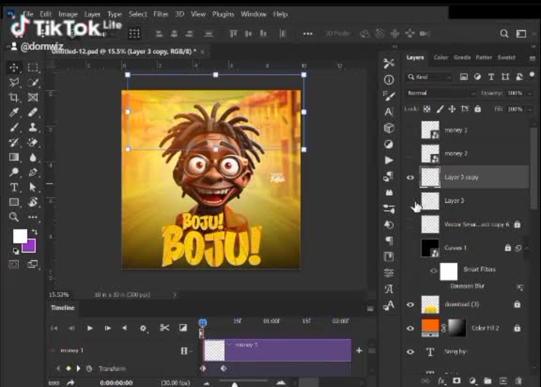Click the scissors split icon in the timeline

[x=166, y=328]
